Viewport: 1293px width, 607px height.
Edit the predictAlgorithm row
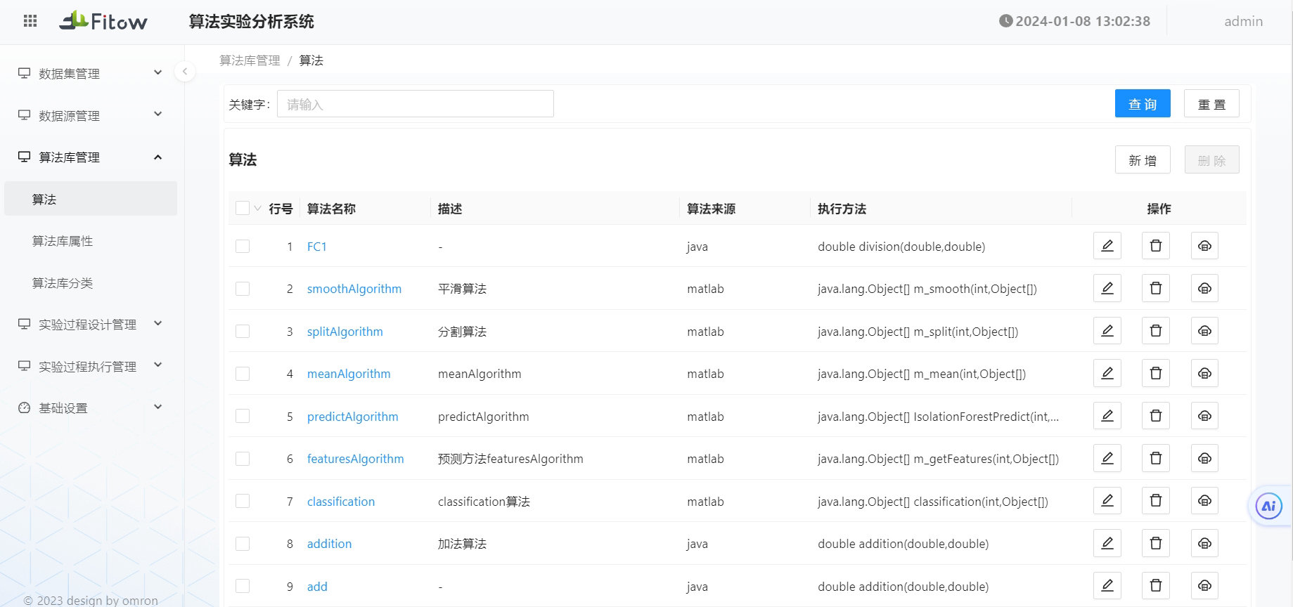(x=1107, y=416)
